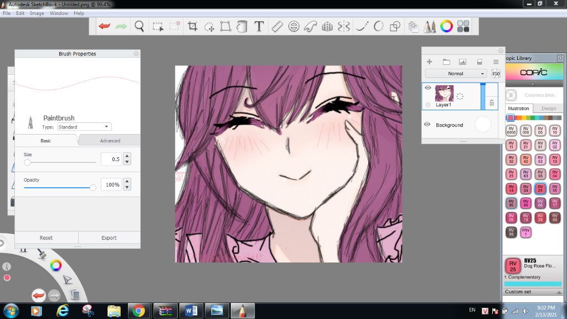Decrease brush Size with the down stepper
This screenshot has height=319, width=567.
(127, 162)
